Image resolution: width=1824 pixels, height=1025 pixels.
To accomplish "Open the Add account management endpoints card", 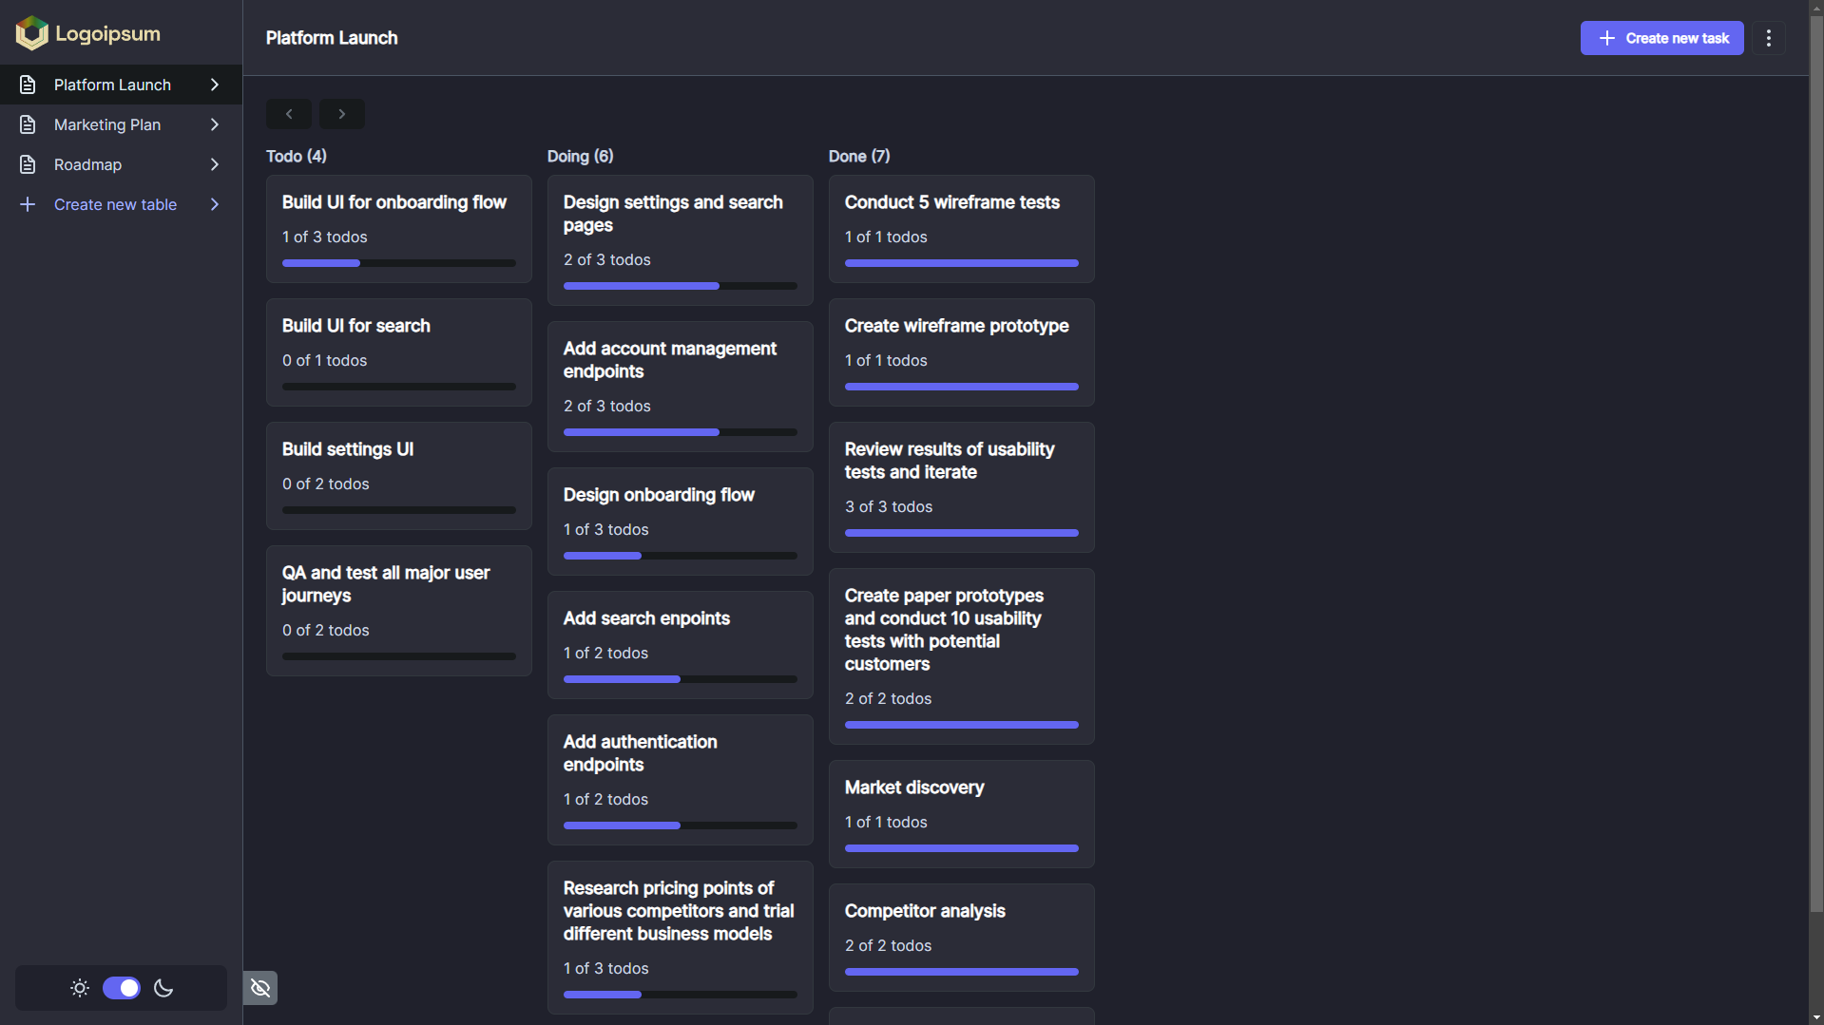I will [681, 387].
